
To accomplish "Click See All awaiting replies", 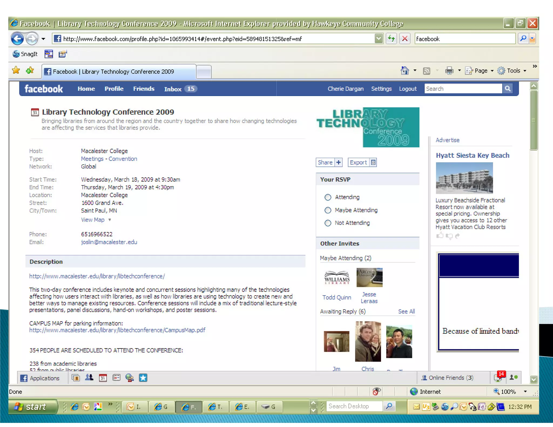I will point(406,311).
